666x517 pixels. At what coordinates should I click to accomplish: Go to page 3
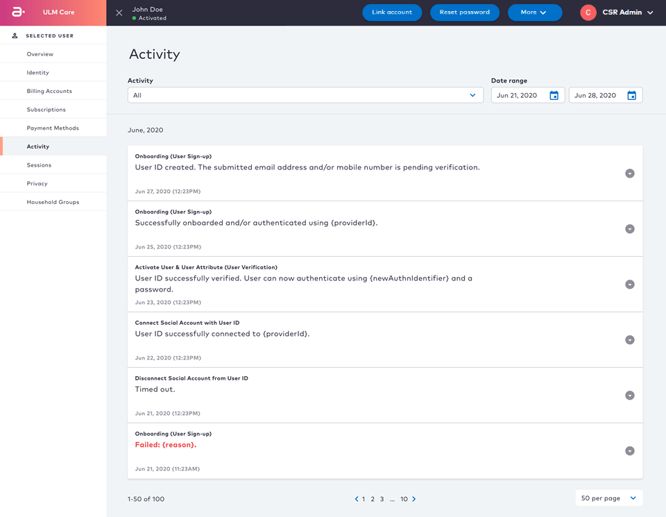pos(382,499)
